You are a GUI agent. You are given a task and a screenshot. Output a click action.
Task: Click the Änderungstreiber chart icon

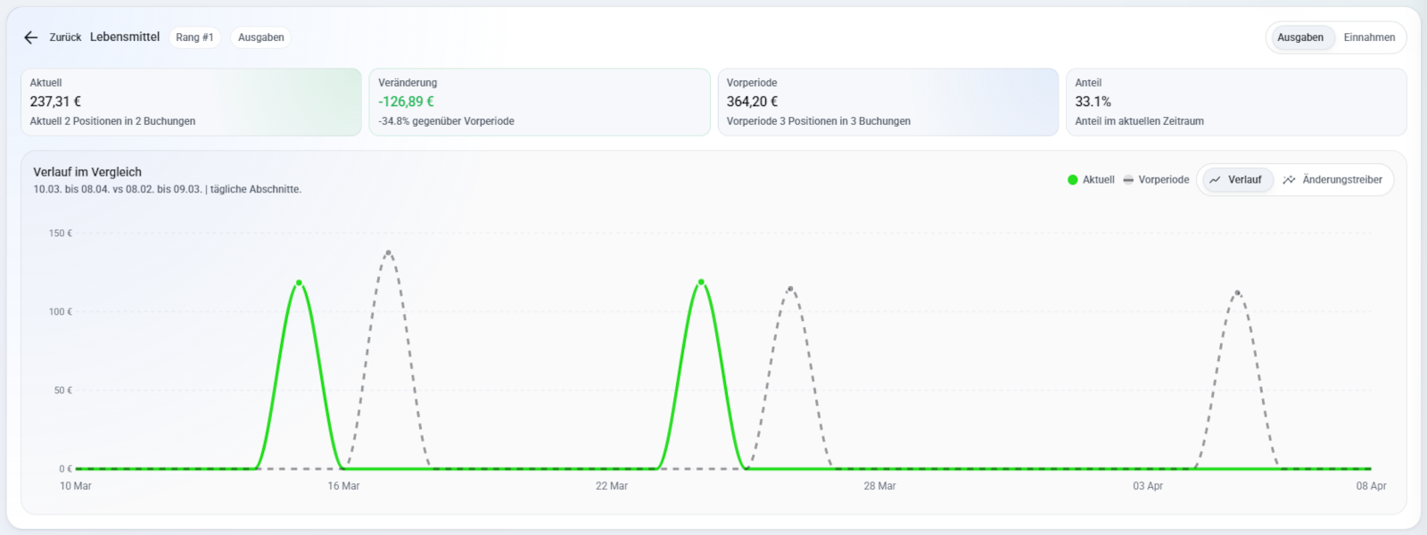tap(1289, 180)
